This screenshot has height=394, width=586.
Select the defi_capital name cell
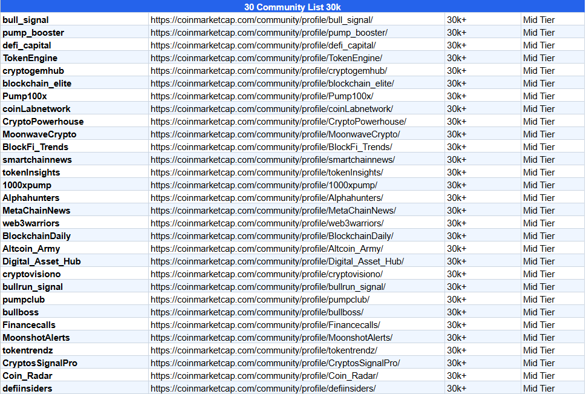(74, 45)
